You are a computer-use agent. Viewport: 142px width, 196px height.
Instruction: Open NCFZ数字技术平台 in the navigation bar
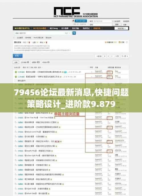point(22,28)
